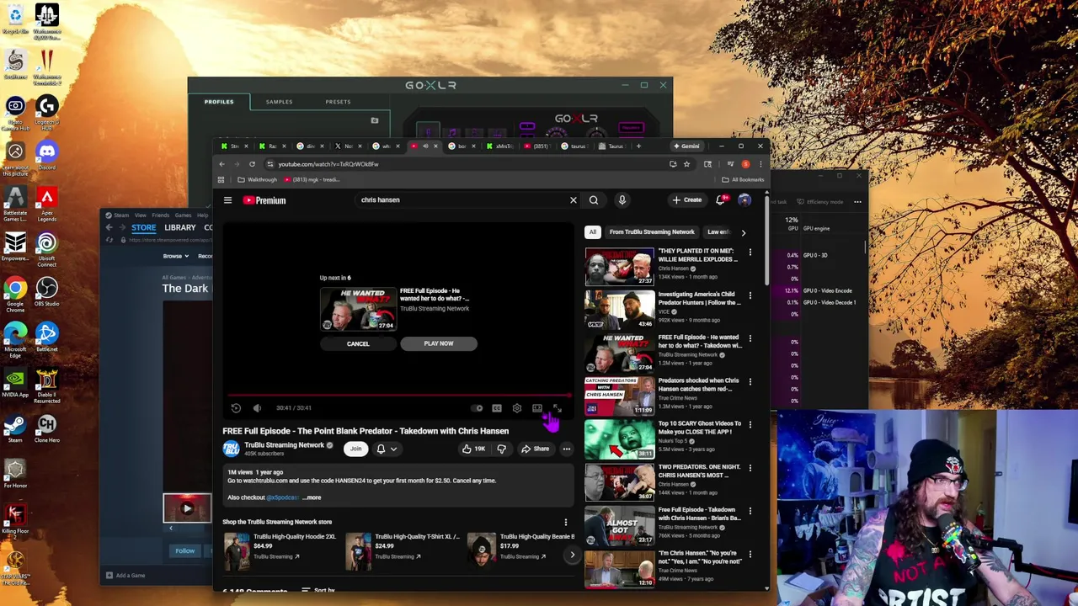The width and height of the screenshot is (1078, 606).
Task: Open menu for Investigating America's Child Predator Hunters video
Action: coord(750,295)
